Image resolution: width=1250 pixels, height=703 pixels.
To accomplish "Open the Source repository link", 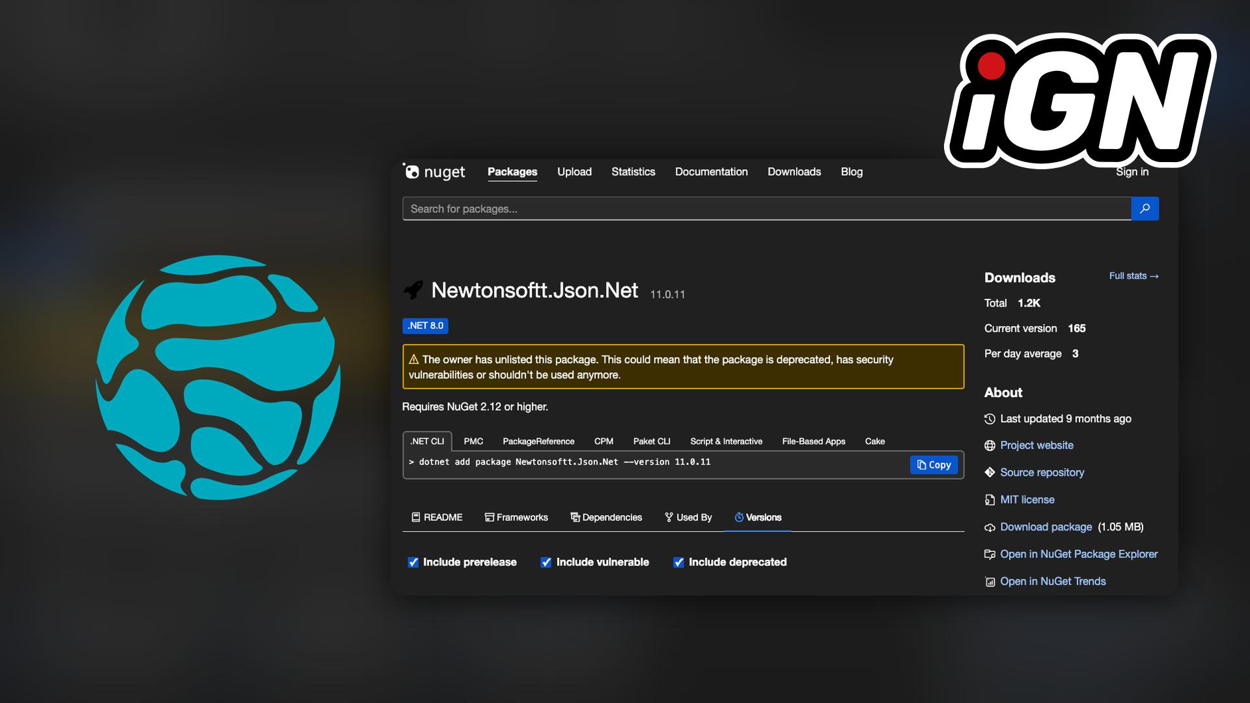I will [1042, 473].
